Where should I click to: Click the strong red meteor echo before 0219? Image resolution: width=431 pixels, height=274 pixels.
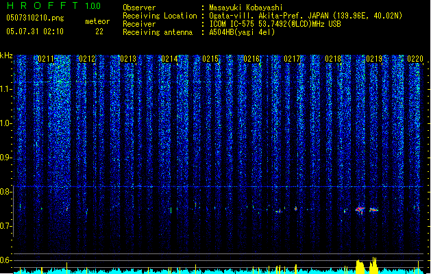coord(360,210)
